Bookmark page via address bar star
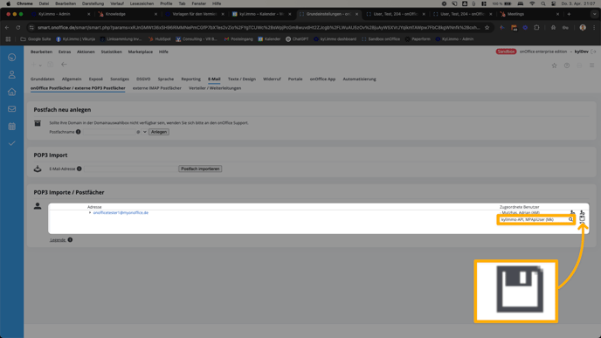601x338 pixels. pyautogui.click(x=487, y=28)
